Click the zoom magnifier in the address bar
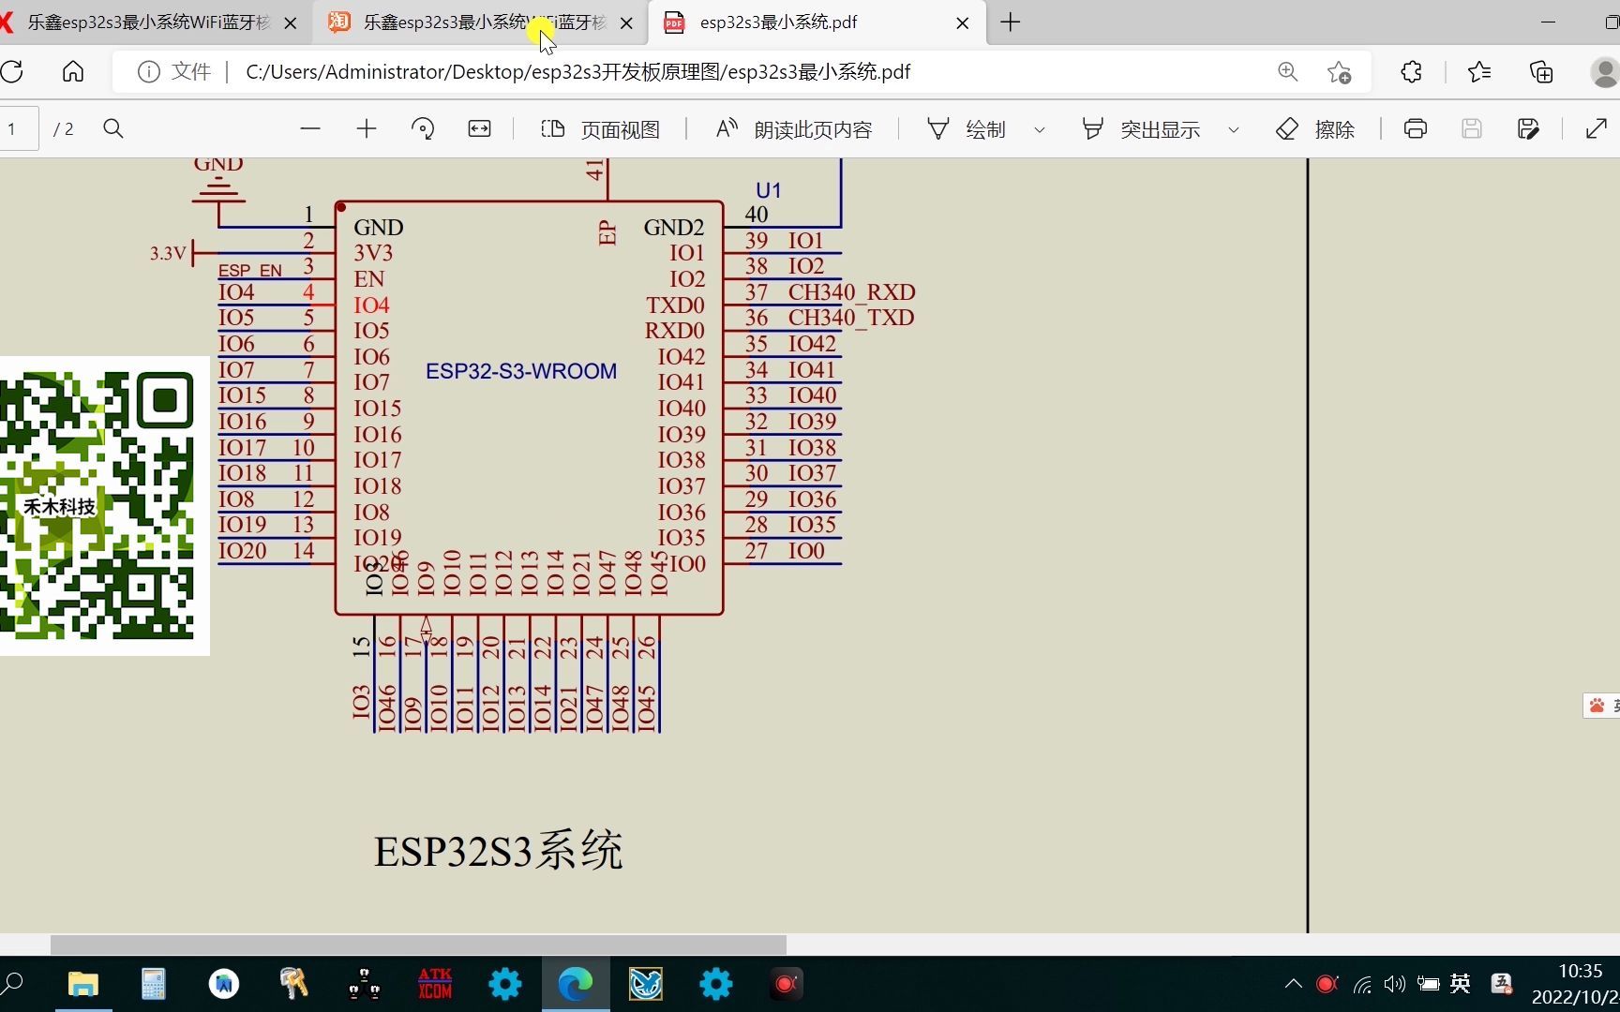The width and height of the screenshot is (1620, 1012). pyautogui.click(x=1288, y=72)
